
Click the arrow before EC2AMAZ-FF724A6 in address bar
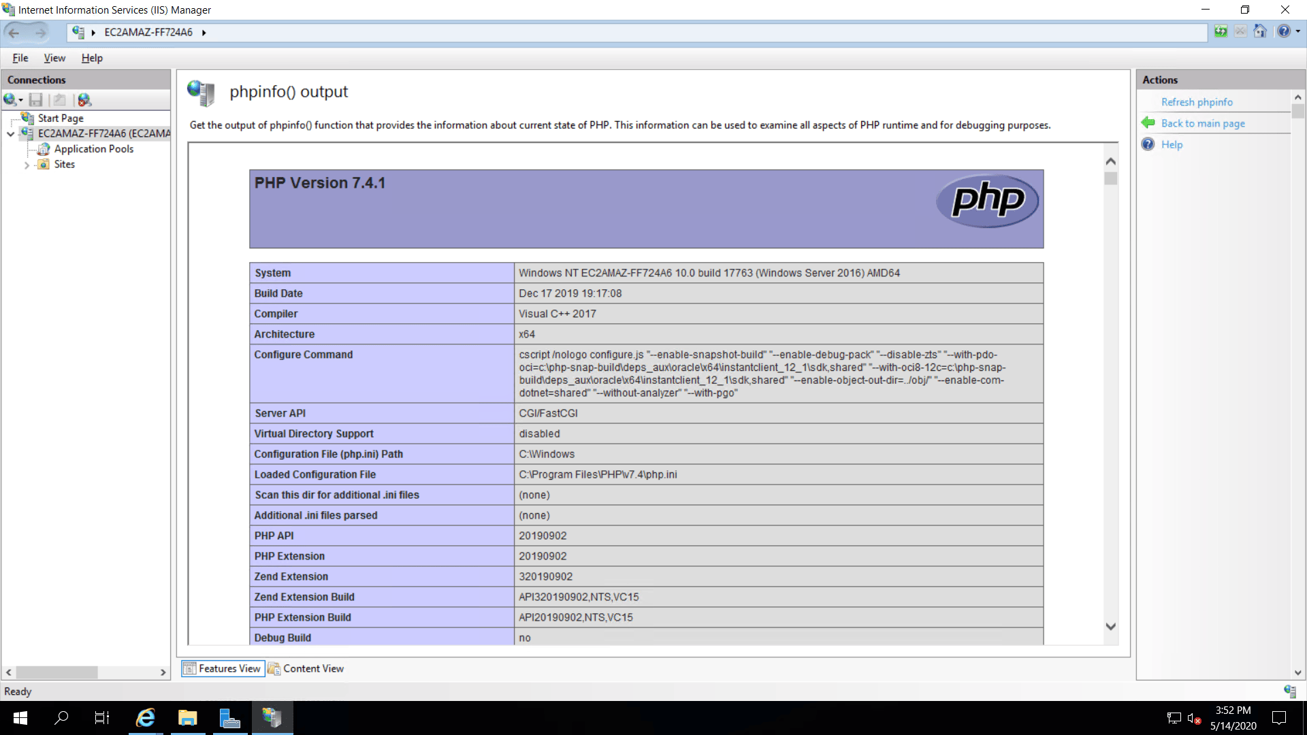tap(93, 33)
